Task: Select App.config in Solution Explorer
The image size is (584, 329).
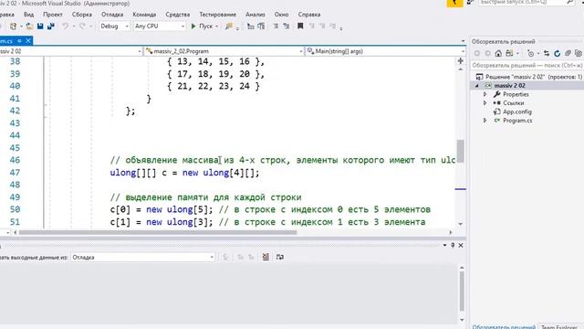Action: tap(517, 111)
